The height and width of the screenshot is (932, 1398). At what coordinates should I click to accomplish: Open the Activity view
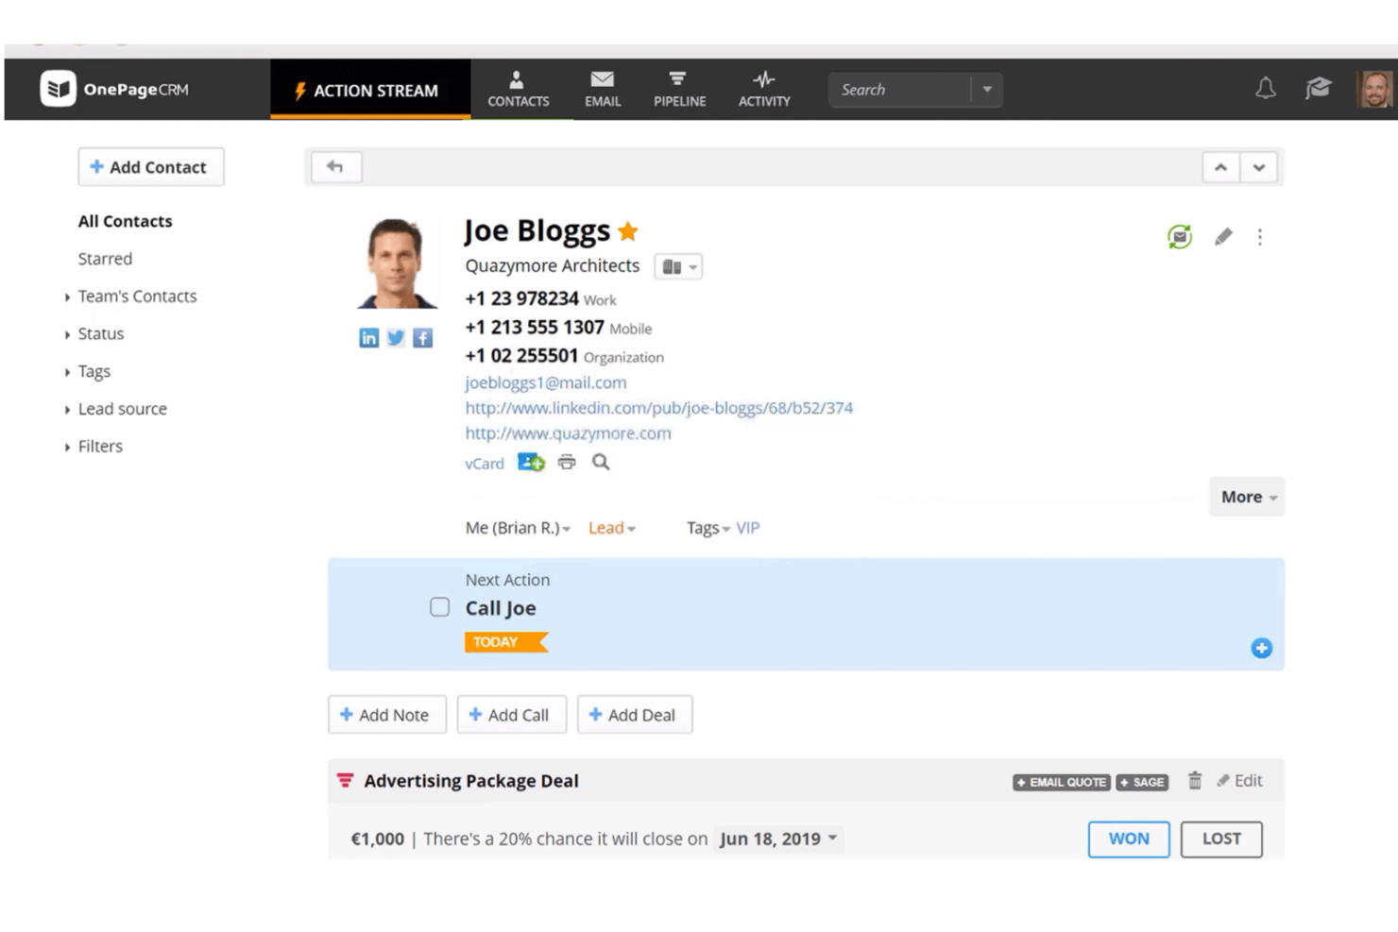click(763, 89)
